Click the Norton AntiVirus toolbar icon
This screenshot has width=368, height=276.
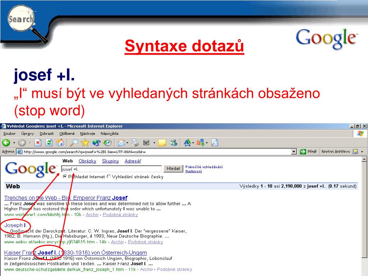pos(355,152)
